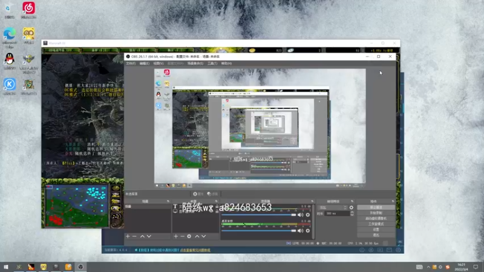
Task: Open the 帮助(H) menu in OBS
Action: tap(226, 63)
